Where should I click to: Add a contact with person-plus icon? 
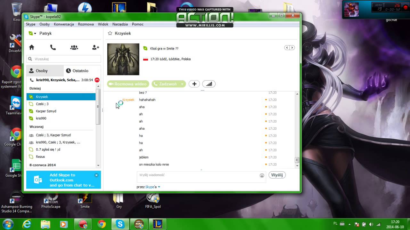(x=95, y=47)
